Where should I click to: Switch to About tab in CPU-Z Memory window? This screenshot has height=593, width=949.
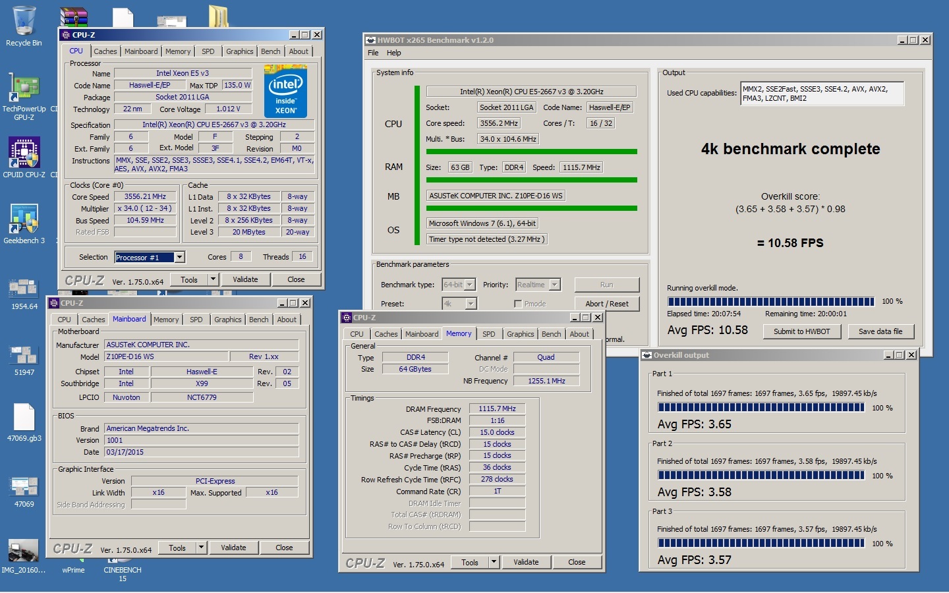[x=579, y=334]
